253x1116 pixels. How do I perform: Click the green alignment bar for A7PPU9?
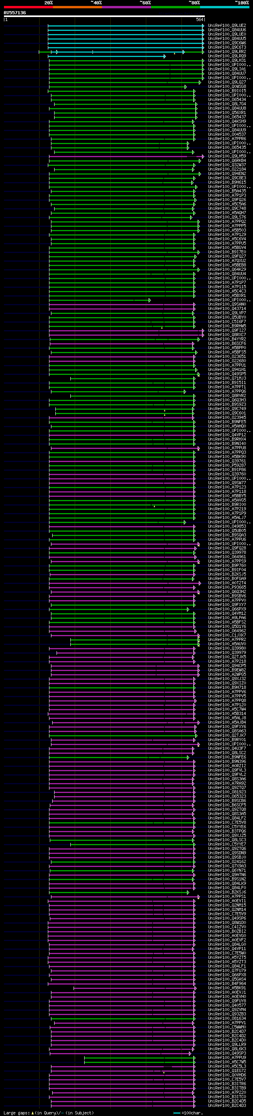pos(140,1057)
